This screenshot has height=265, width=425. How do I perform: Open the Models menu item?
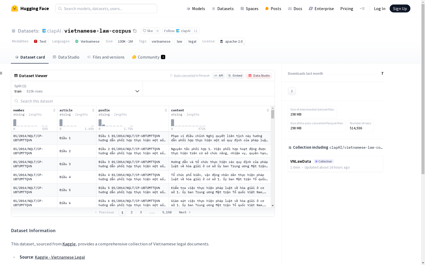pos(196,8)
